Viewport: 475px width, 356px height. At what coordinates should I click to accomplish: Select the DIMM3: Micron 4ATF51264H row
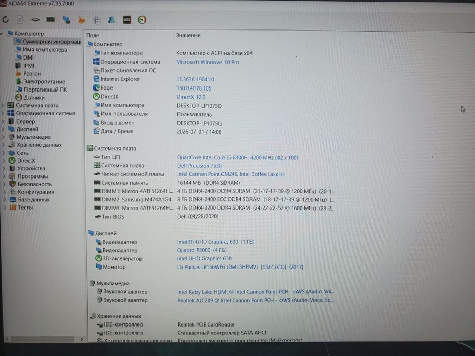214,209
